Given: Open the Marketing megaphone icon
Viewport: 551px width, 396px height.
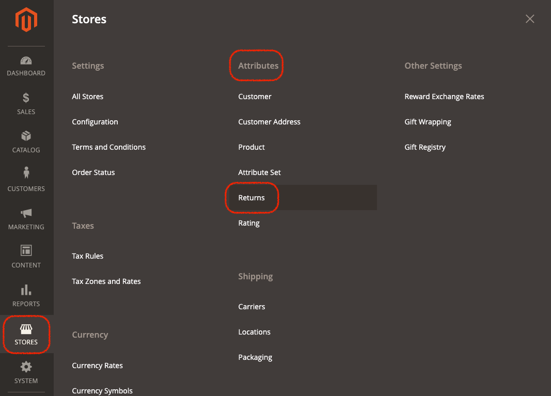Looking at the screenshot, I should pyautogui.click(x=26, y=213).
